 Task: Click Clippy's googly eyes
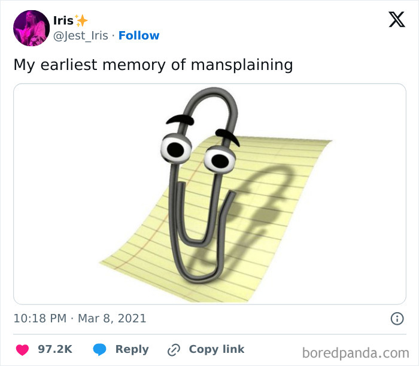[198, 154]
